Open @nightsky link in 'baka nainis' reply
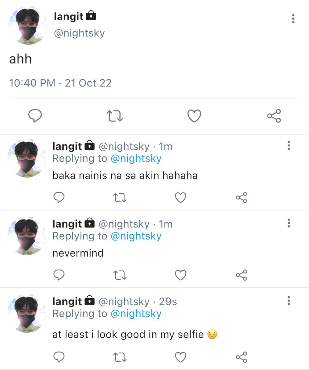 [x=136, y=158]
